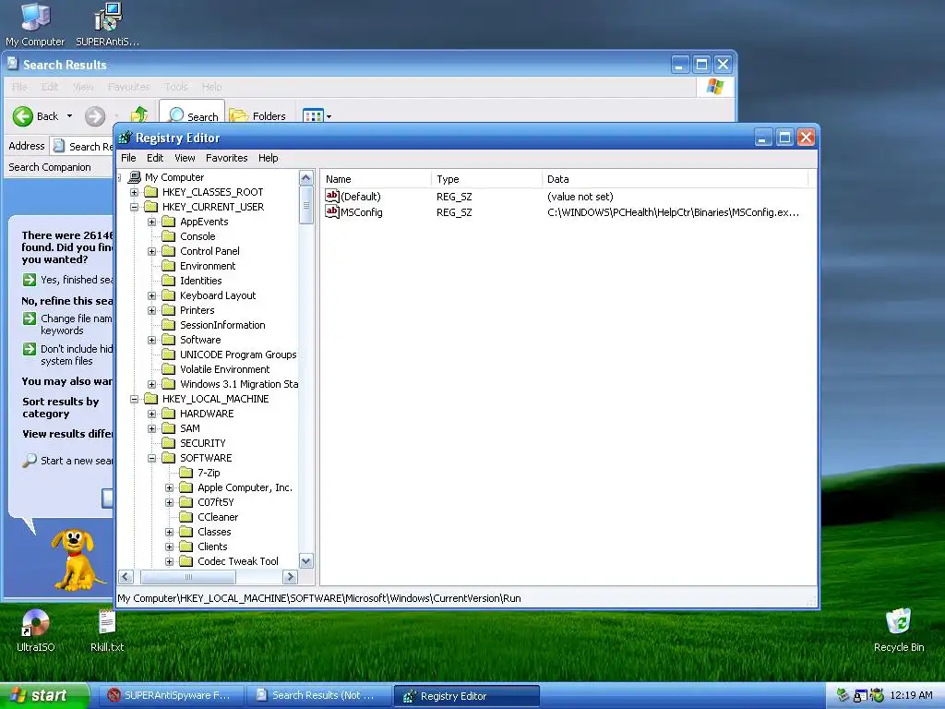
Task: Open the Views dropdown arrow in Search Results
Action: coord(329,116)
